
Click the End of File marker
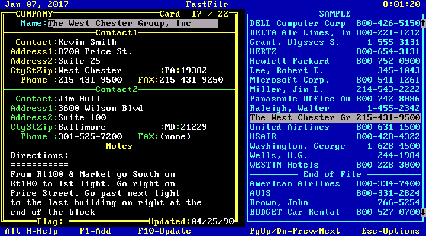tap(333, 174)
